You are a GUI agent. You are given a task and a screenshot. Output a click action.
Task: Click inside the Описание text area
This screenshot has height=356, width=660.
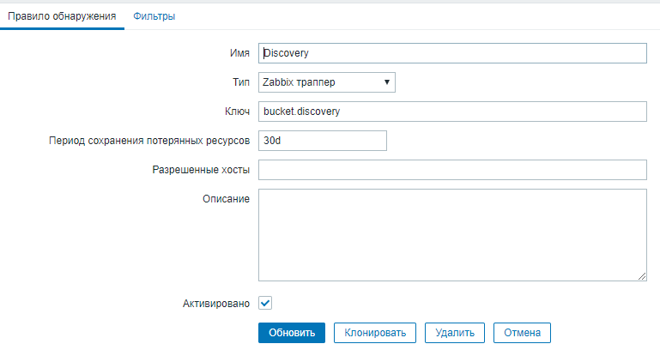[451, 234]
